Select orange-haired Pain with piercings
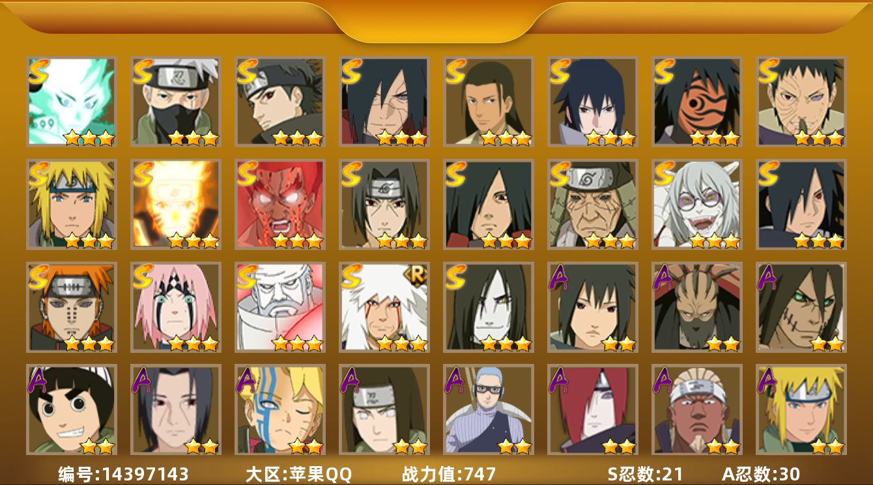This screenshot has width=873, height=485. point(72,307)
